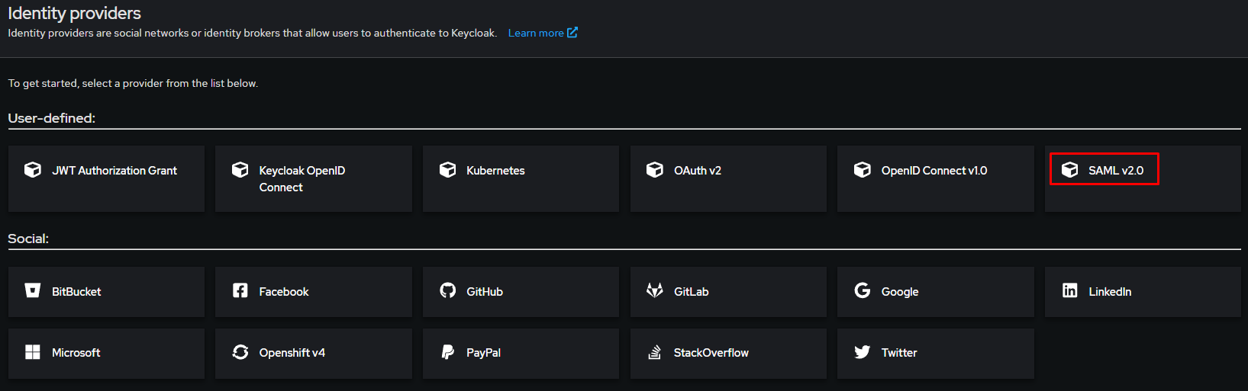Click the Kubernetes cube icon

448,170
